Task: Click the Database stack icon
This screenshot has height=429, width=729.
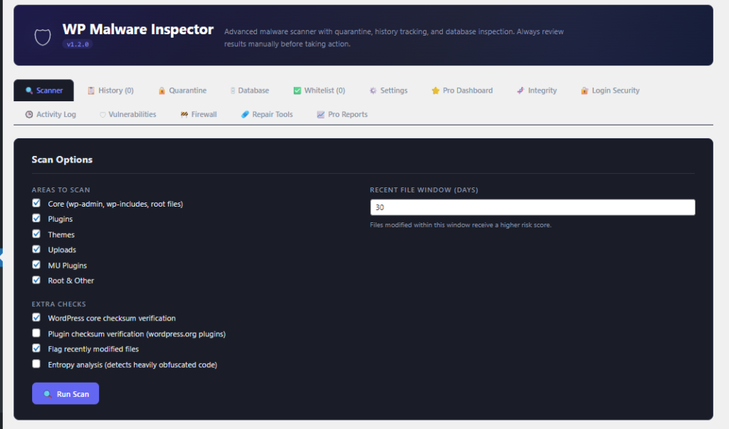Action: 234,91
